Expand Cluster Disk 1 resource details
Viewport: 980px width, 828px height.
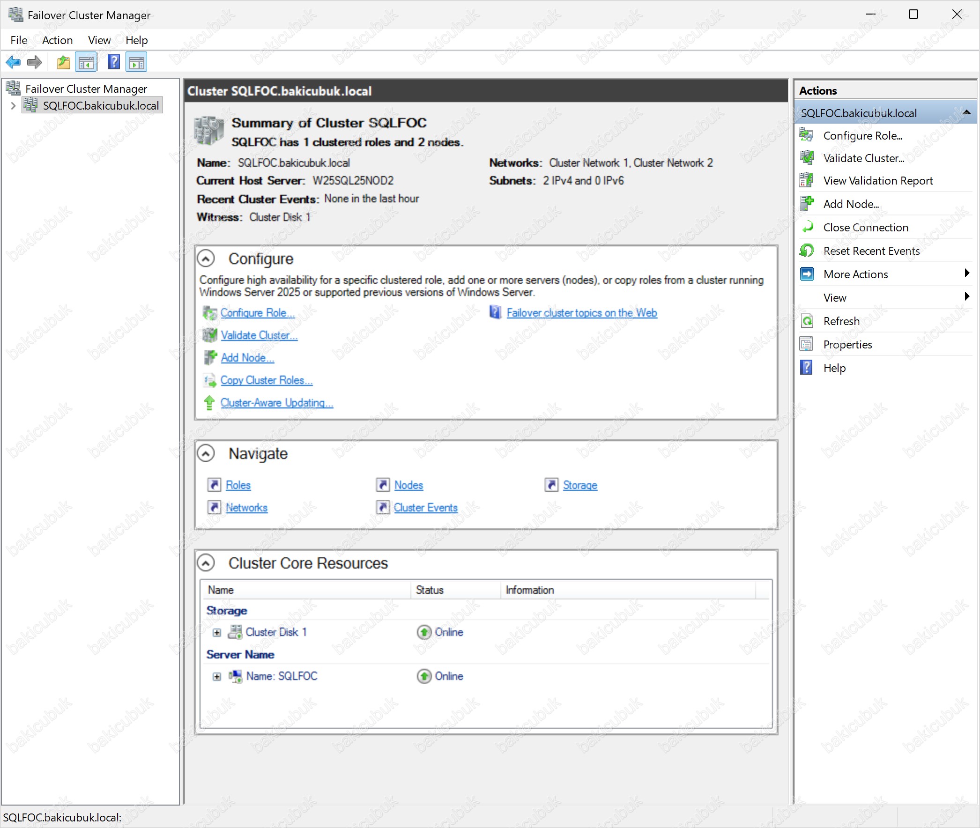point(216,633)
